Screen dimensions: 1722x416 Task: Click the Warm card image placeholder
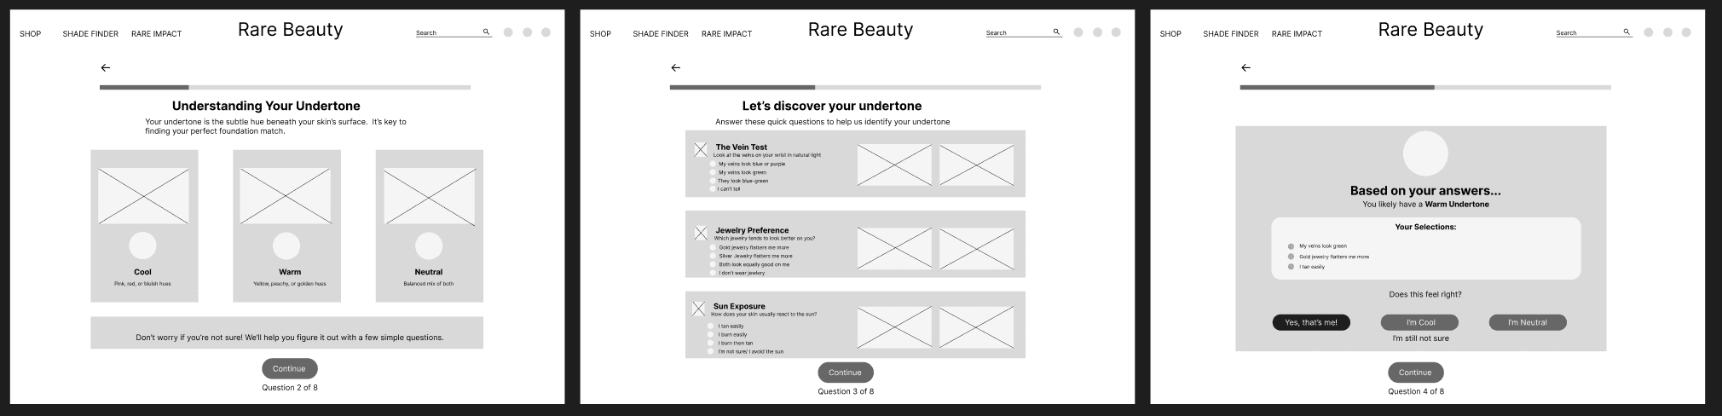click(x=286, y=196)
